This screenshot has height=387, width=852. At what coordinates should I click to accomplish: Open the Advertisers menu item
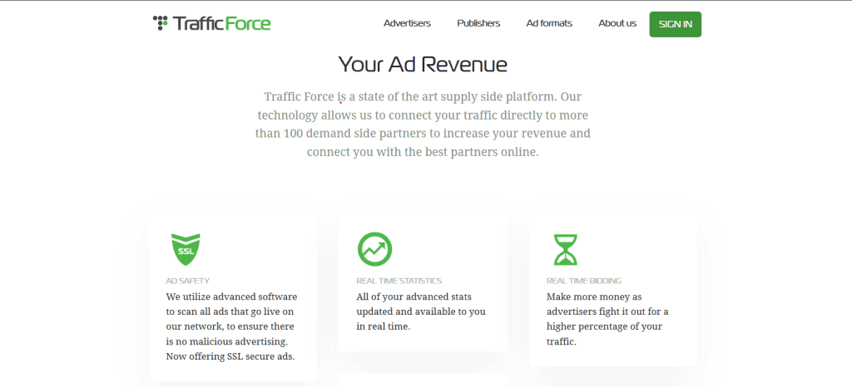pyautogui.click(x=407, y=23)
